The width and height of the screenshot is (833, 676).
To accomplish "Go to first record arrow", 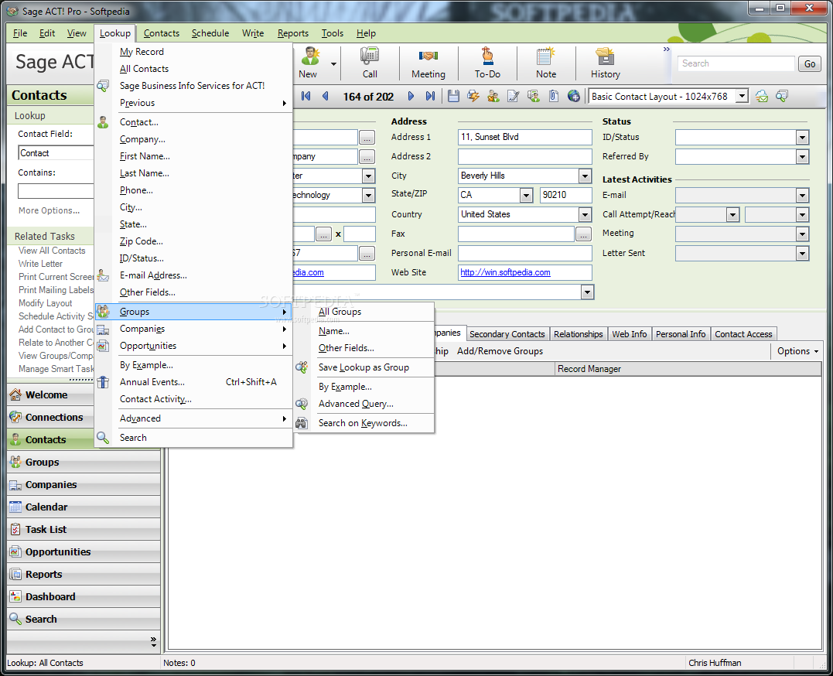I will point(306,96).
